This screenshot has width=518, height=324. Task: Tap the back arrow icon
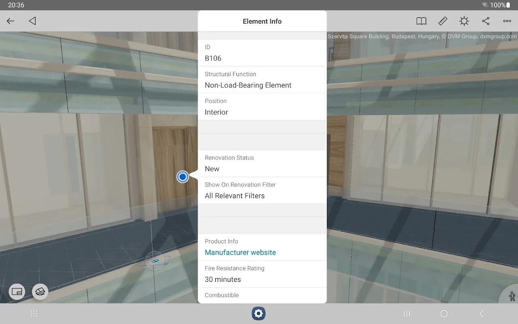[11, 21]
